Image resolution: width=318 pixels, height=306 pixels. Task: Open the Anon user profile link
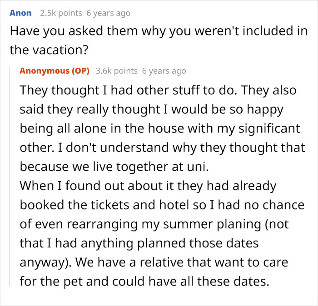pos(20,13)
